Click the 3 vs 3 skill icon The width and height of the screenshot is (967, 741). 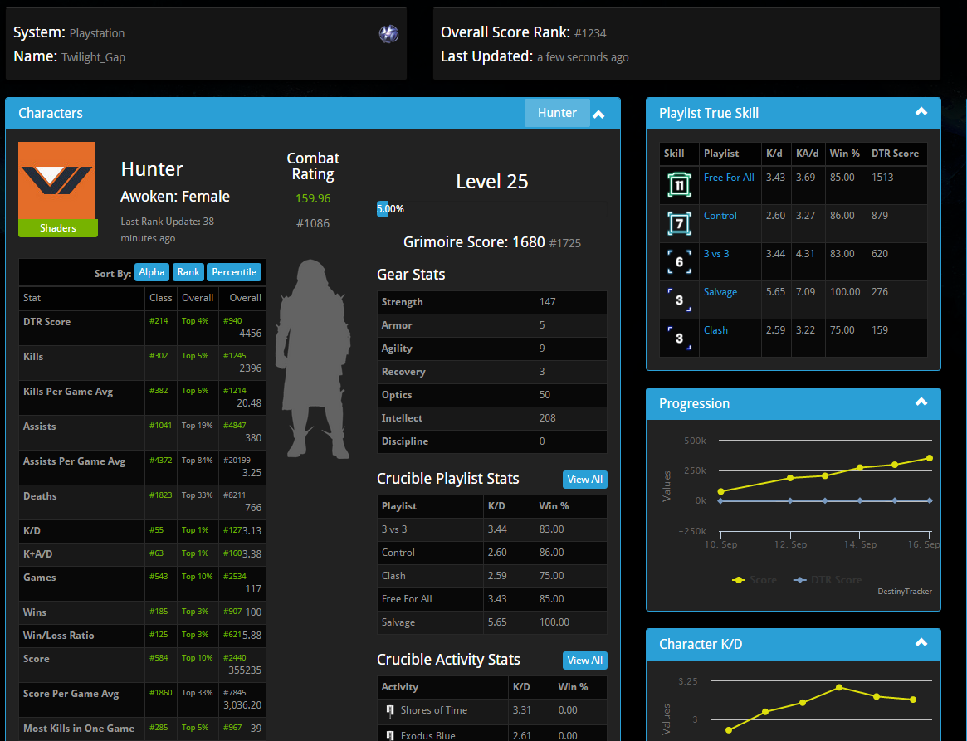click(679, 262)
